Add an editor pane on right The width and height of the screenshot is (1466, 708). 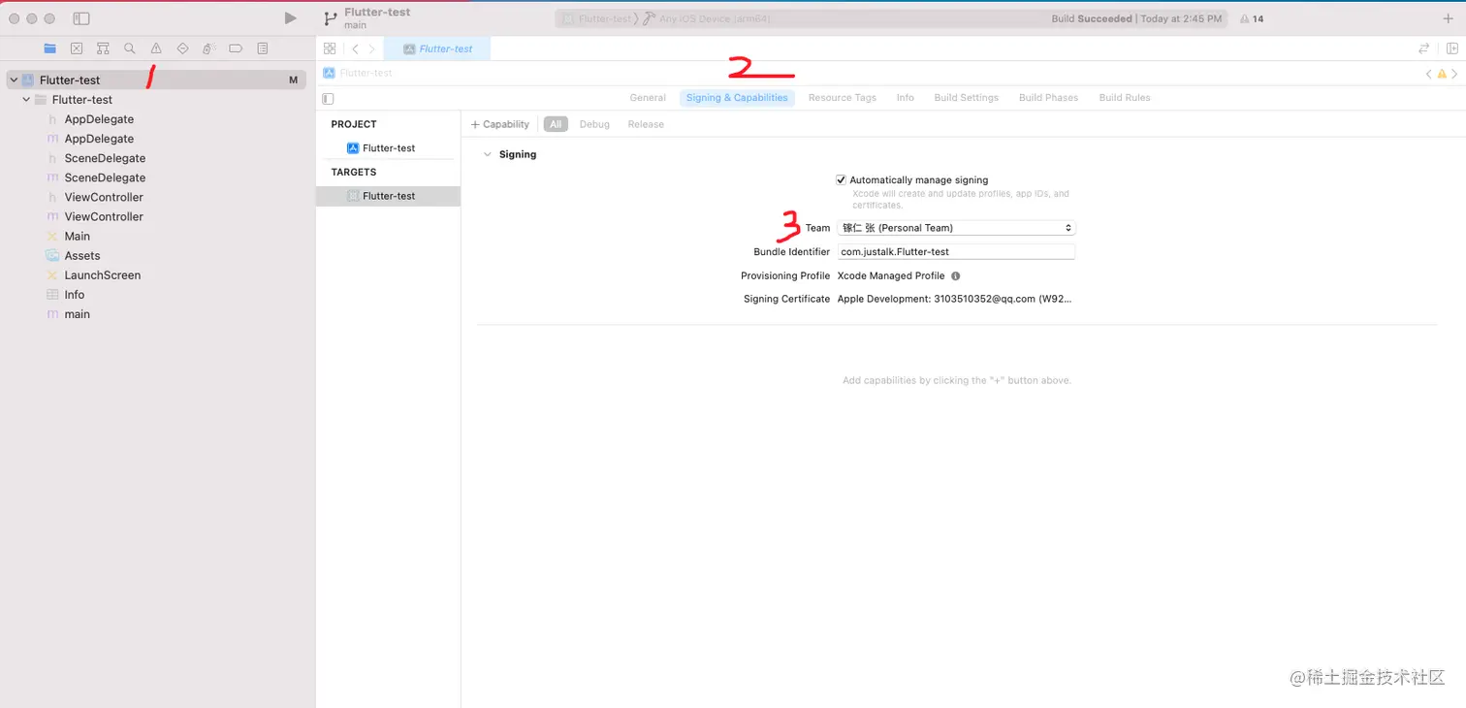1452,48
